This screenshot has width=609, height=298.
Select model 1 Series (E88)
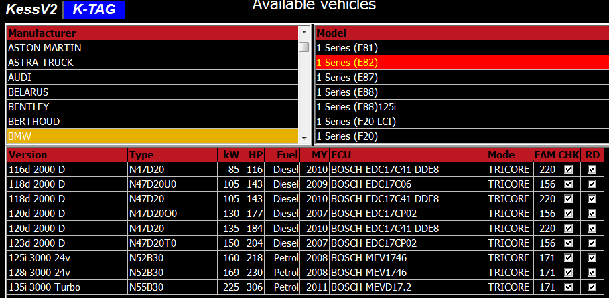click(462, 92)
